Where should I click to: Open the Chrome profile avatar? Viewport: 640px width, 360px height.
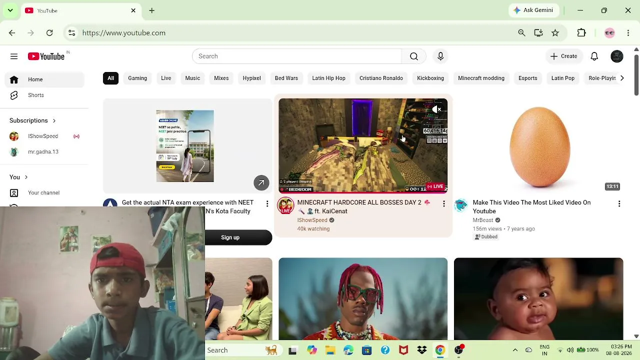609,33
